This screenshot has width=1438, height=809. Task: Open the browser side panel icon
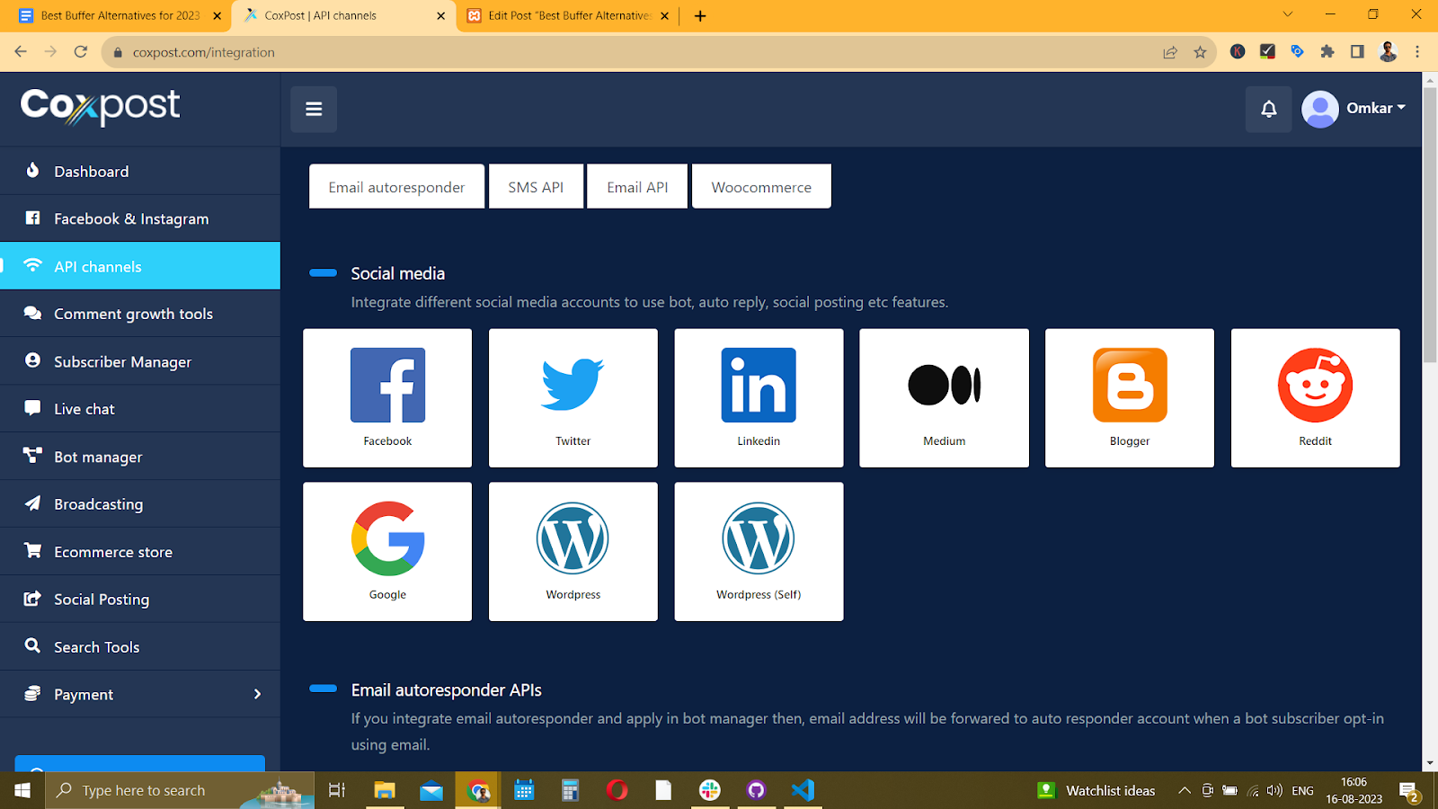[1357, 52]
